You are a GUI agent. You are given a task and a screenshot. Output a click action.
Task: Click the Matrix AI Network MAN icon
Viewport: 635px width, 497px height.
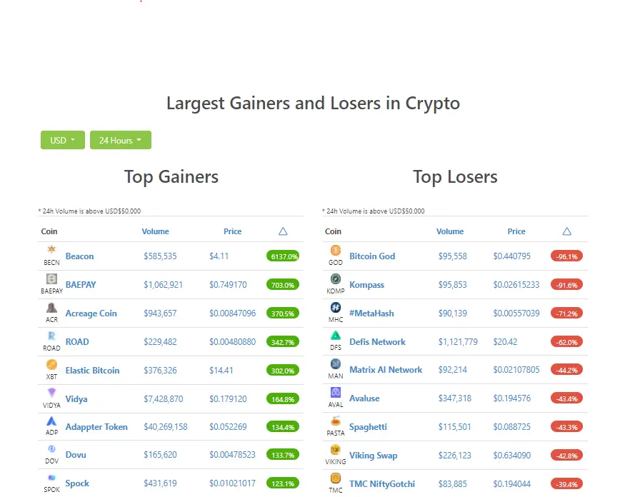[335, 364]
